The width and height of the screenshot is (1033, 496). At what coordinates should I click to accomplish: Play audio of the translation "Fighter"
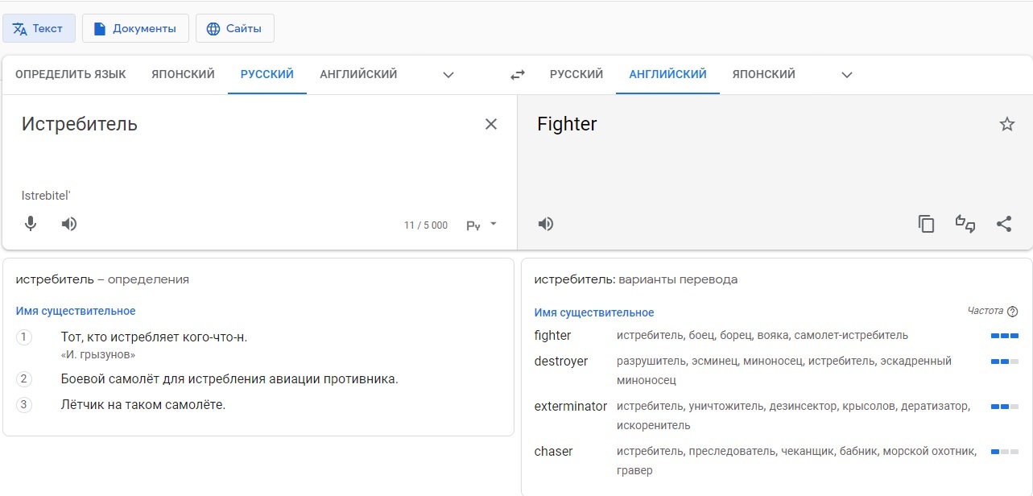[546, 224]
